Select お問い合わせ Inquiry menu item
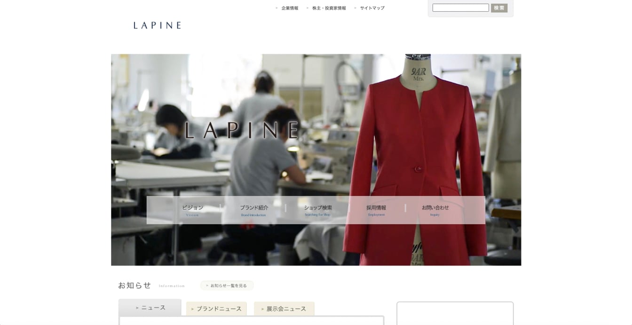This screenshot has height=325, width=632. [435, 210]
